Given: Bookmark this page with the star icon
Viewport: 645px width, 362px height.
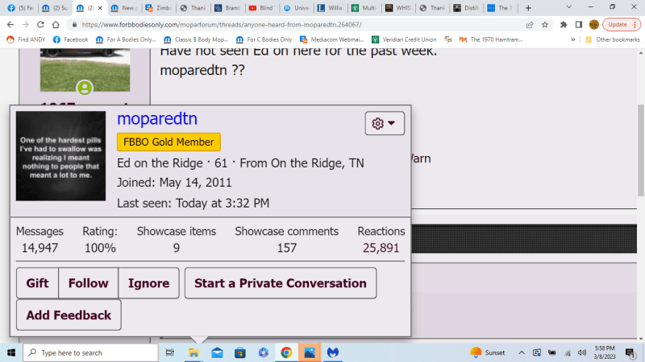Looking at the screenshot, I should [546, 24].
